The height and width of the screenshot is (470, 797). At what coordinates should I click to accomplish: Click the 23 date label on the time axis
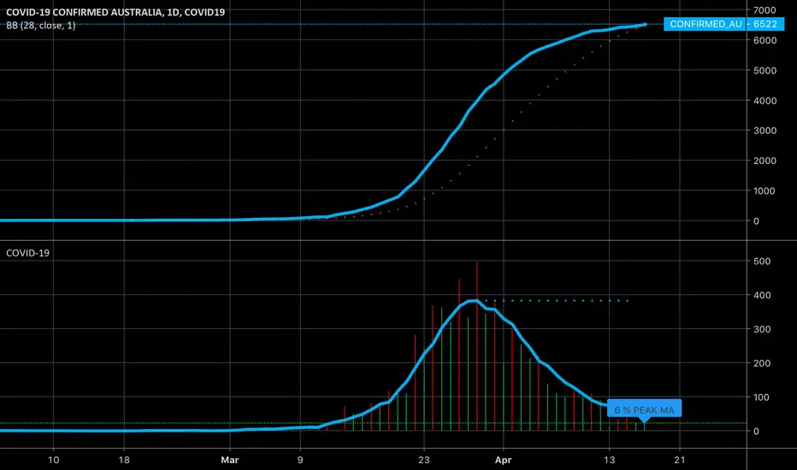coord(424,460)
